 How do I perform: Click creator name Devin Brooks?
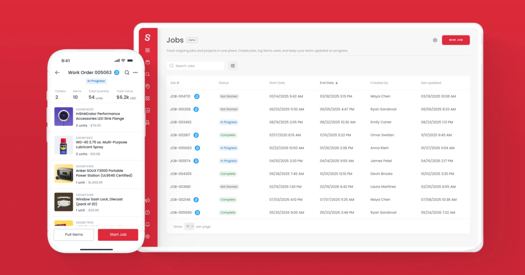pos(381,174)
